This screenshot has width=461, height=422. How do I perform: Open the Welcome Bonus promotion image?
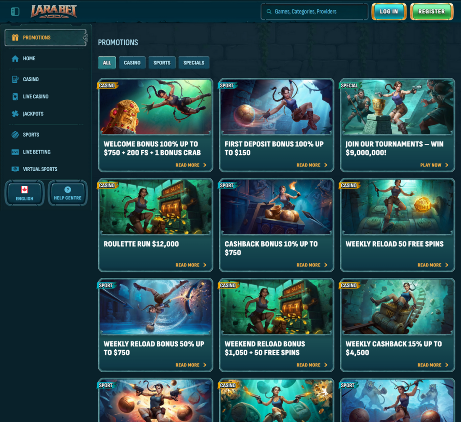tap(155, 107)
